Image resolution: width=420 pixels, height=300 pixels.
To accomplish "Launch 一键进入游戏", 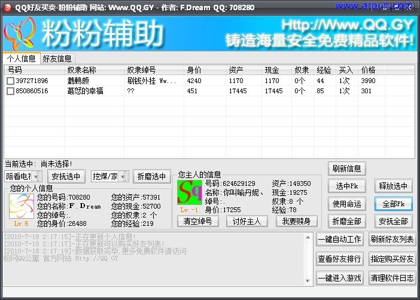I will pyautogui.click(x=340, y=278).
